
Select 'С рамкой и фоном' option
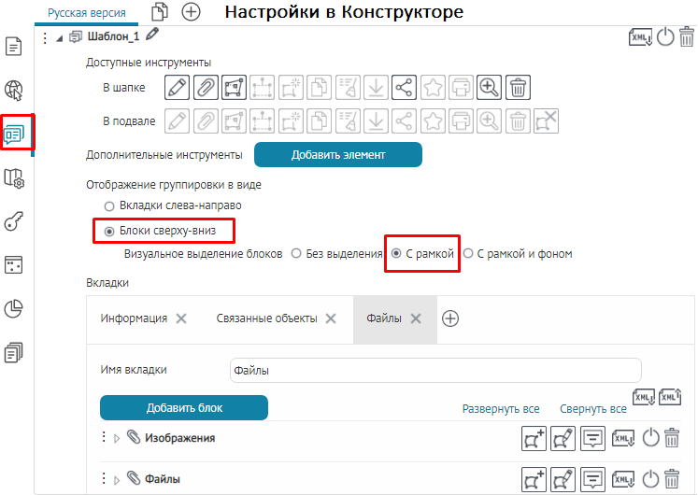(469, 254)
